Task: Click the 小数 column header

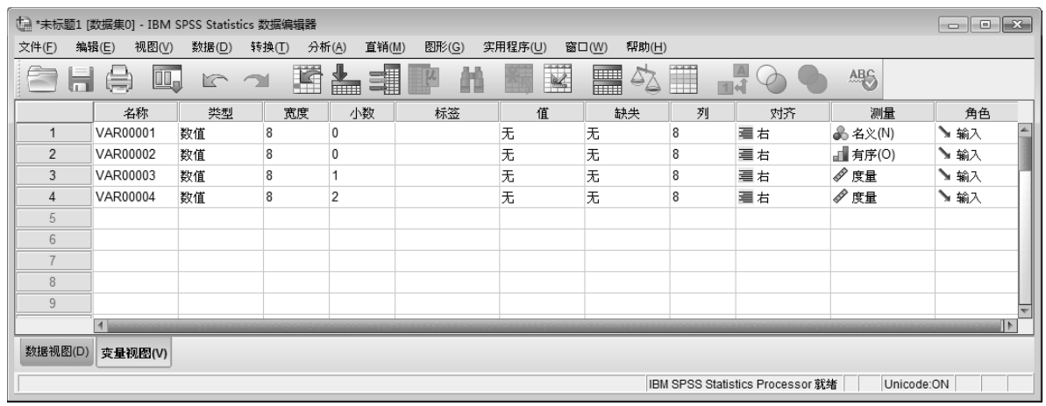Action: [x=362, y=112]
